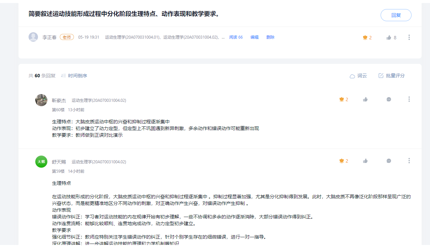The image size is (430, 252).
Task: Open three-dot menu on 舒天赐's reply
Action: tap(409, 161)
